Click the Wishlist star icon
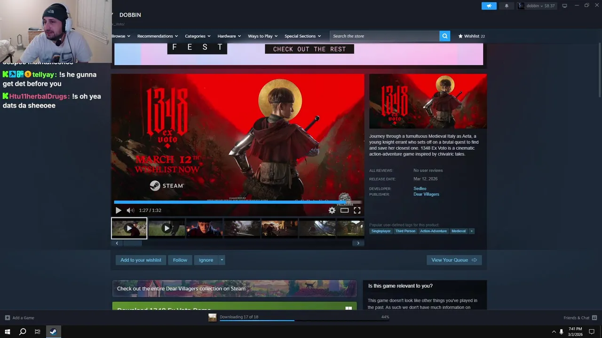Viewport: 602px width, 338px height. (460, 36)
